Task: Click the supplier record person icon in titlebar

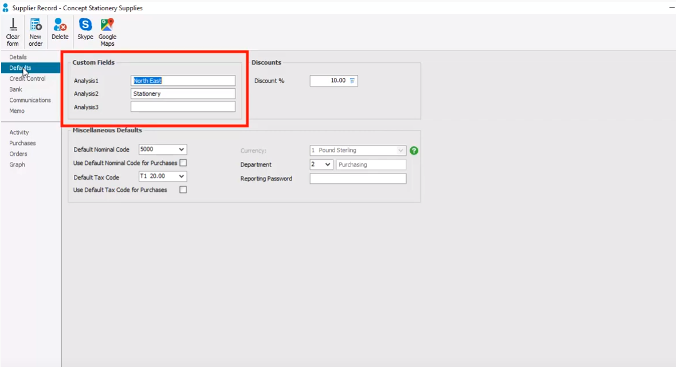Action: 6,7
